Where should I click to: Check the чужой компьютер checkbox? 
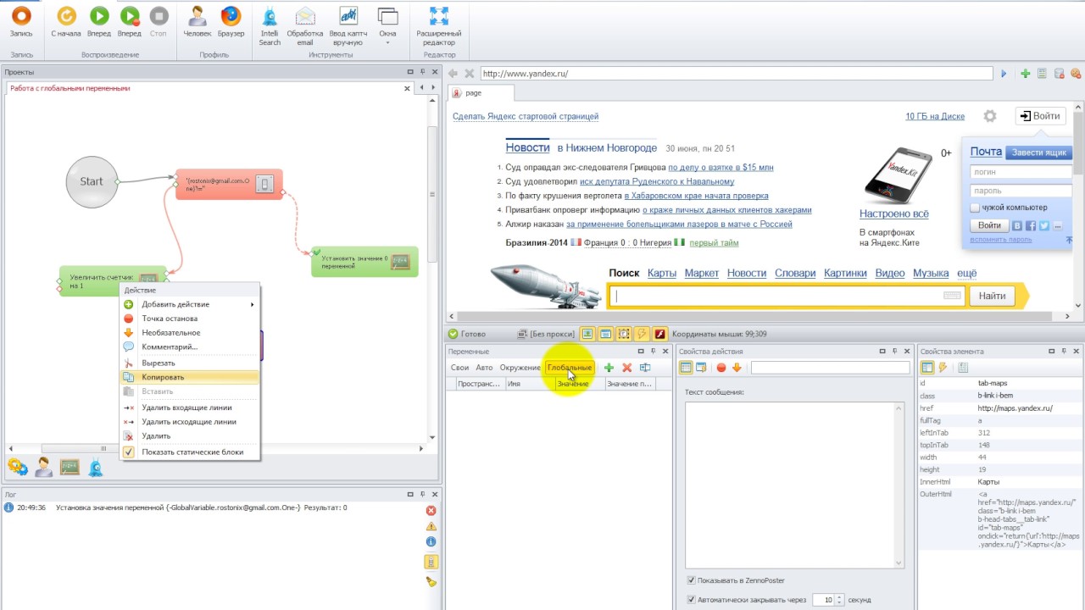click(x=976, y=208)
